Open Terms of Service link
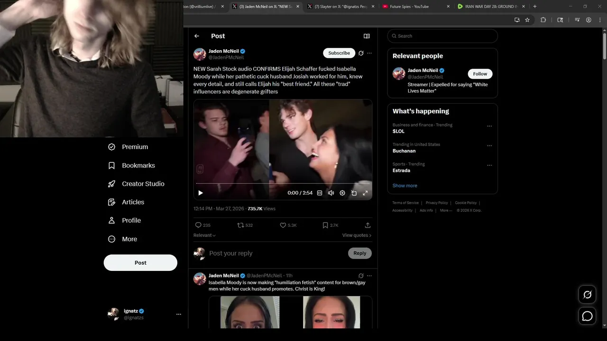The height and width of the screenshot is (341, 607). coord(405,203)
